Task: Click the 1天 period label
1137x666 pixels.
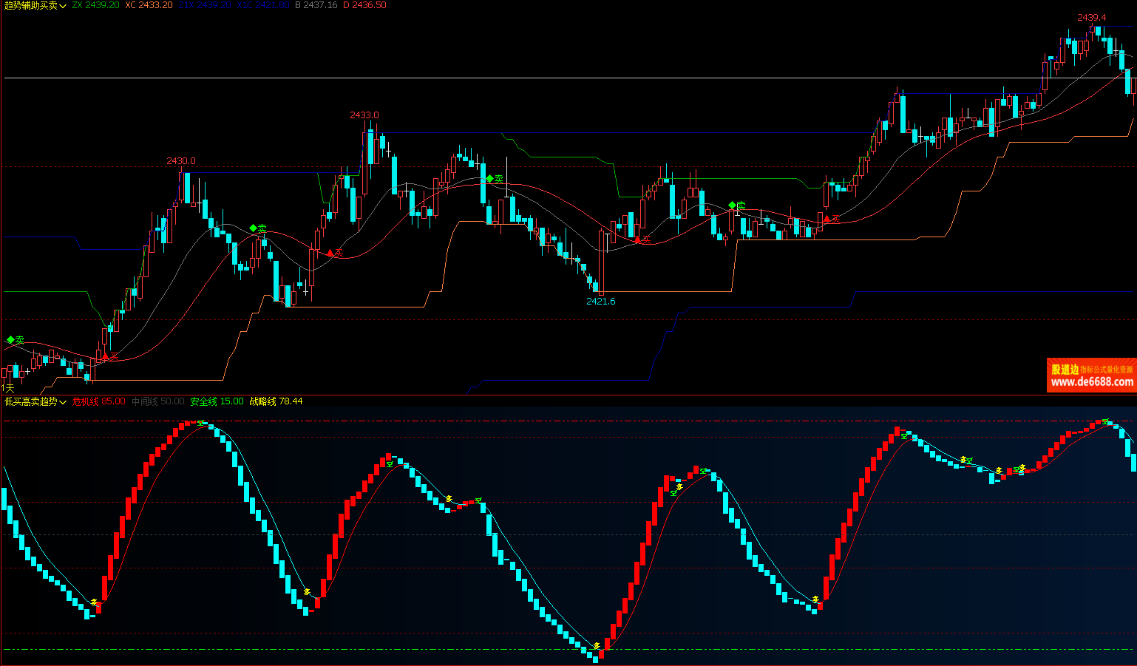Action: 7,387
